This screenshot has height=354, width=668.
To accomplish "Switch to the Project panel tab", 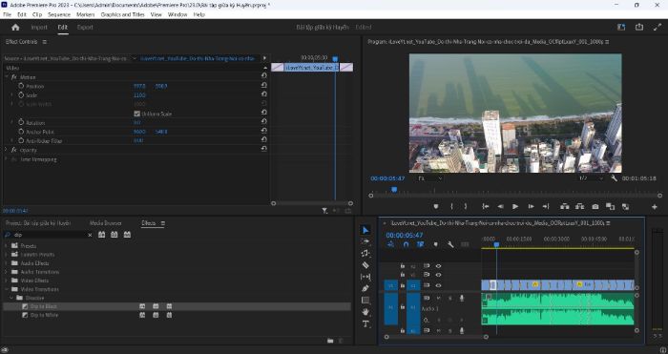I will click(38, 222).
